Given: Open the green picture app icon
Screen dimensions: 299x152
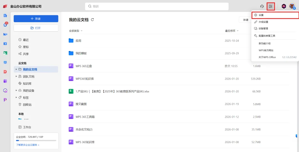Looking at the screenshot, I should click(x=5, y=53).
